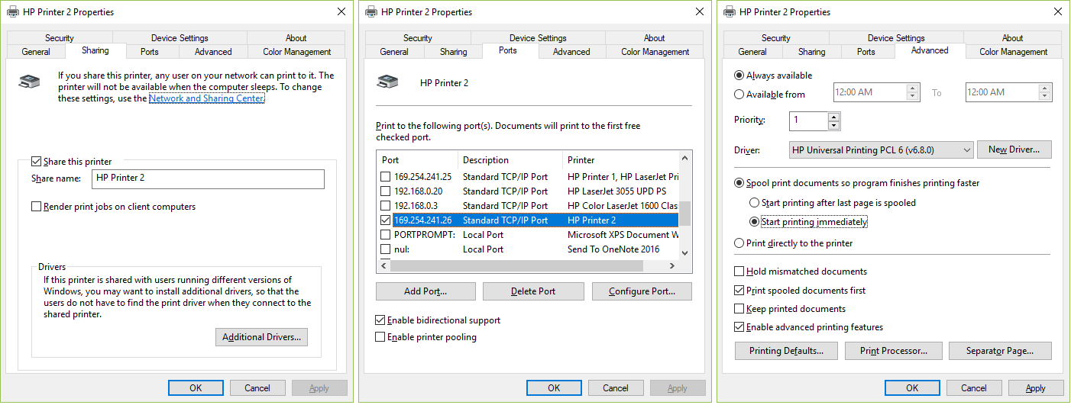Toggle Enable bidirectional support
The width and height of the screenshot is (1071, 405).
pos(380,320)
